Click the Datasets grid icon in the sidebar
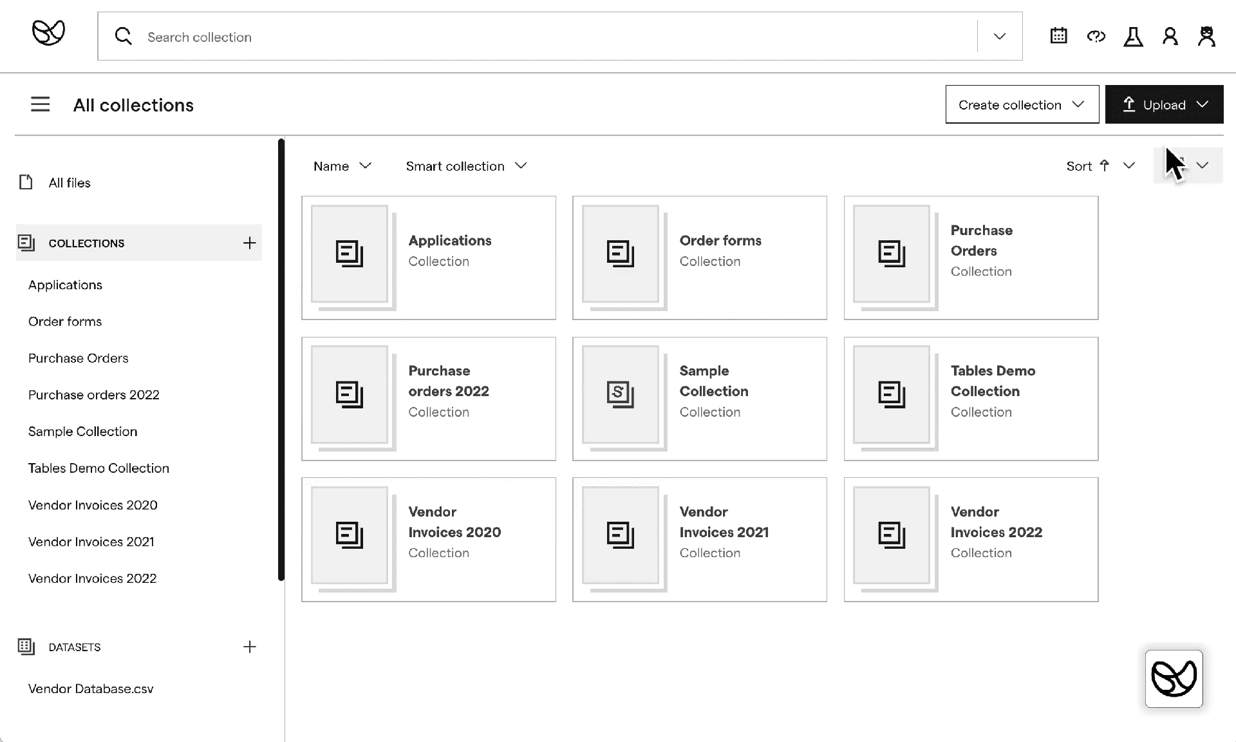Screen dimensions: 1236x742 (26, 647)
